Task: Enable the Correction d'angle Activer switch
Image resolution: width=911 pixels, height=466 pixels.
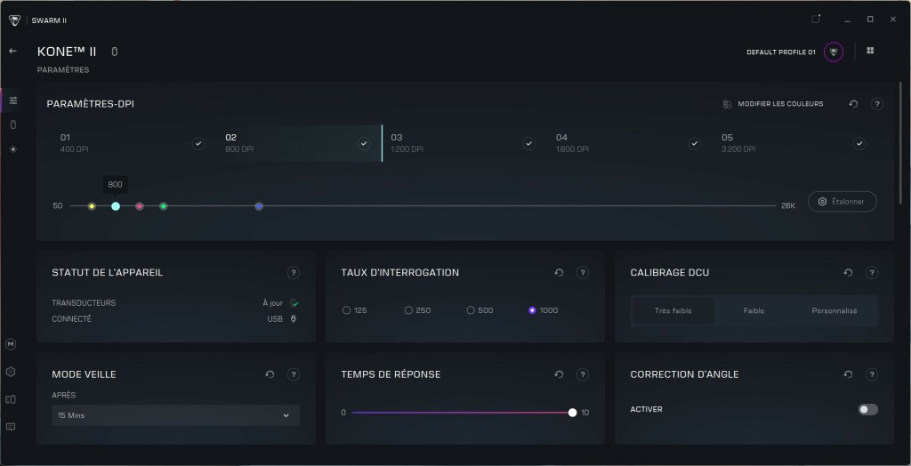Action: 868,410
